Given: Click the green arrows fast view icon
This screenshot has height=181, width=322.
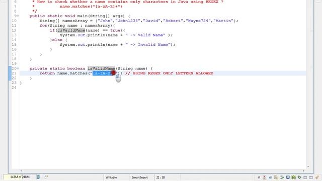Looking at the screenshot, I should (x=282, y=177).
